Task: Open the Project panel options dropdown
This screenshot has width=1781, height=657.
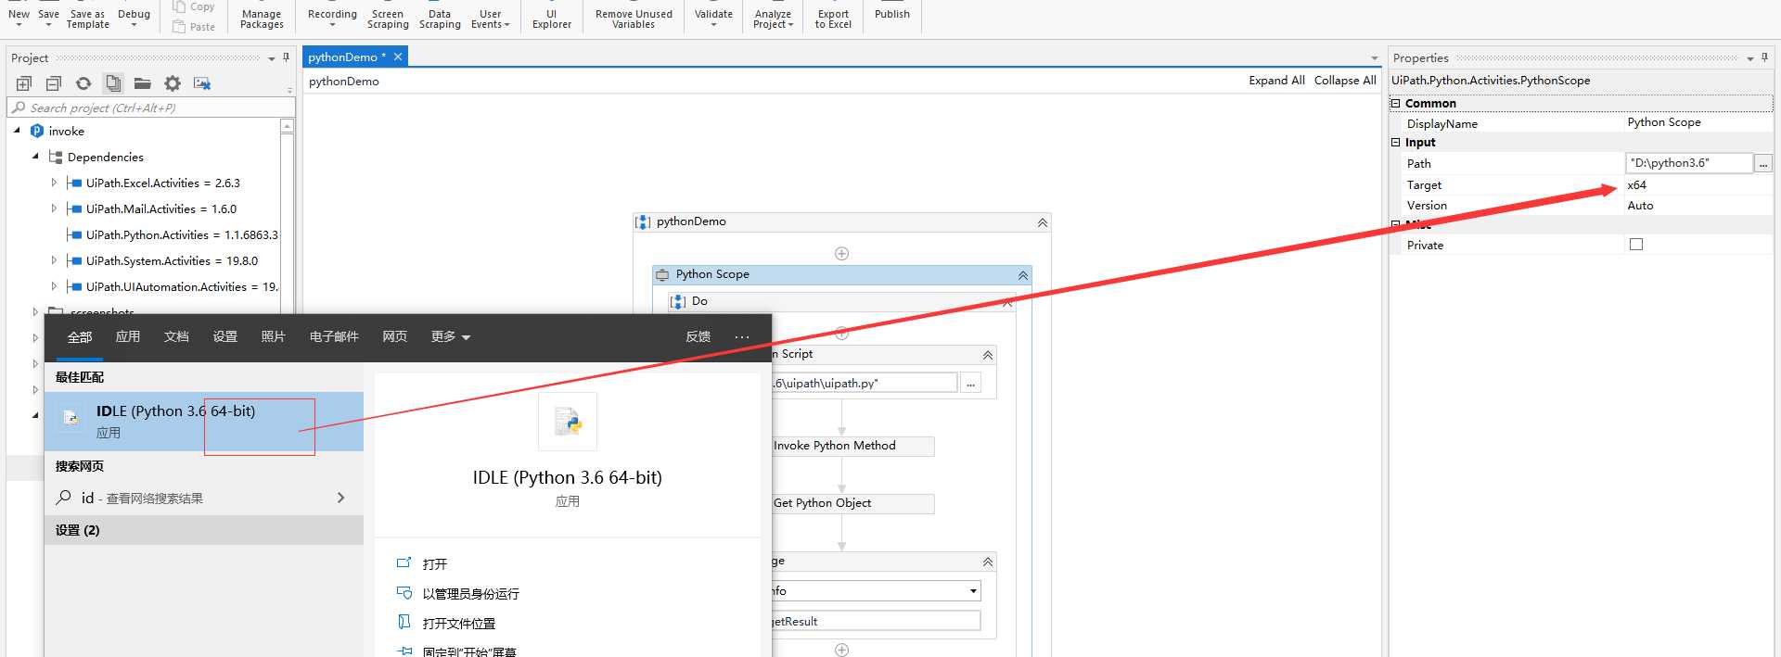Action: tap(272, 58)
